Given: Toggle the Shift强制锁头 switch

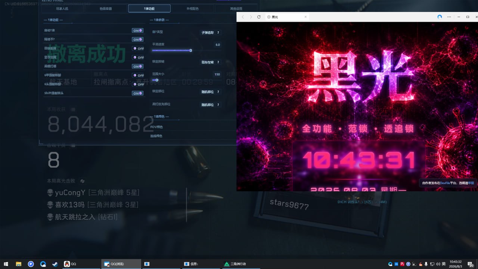Looking at the screenshot, I should tap(138, 93).
